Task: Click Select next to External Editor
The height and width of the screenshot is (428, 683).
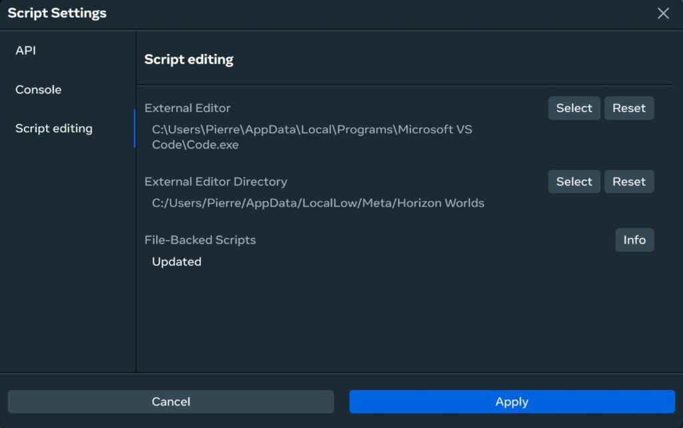Action: coord(574,108)
